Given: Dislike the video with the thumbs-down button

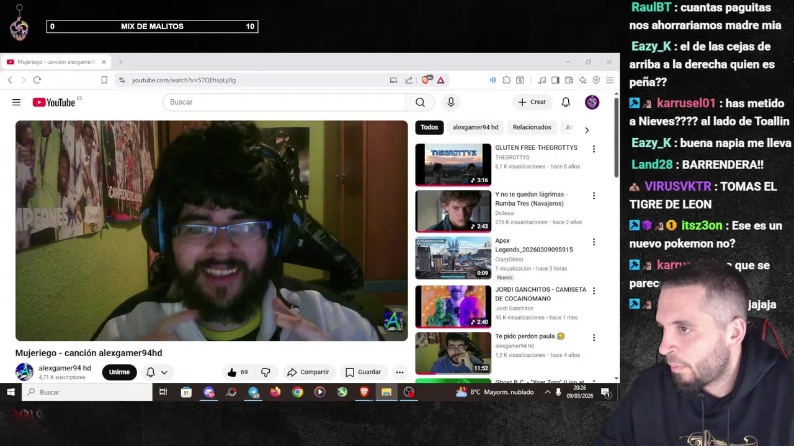Looking at the screenshot, I should point(265,372).
